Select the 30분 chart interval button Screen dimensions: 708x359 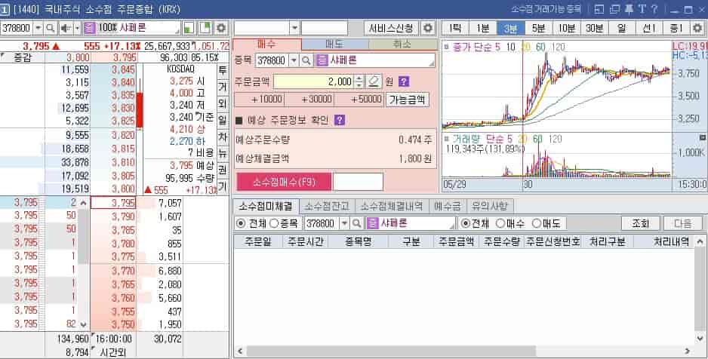594,28
